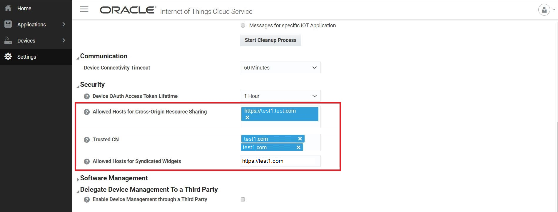Click help icon beside Trusted CN
This screenshot has width=558, height=212.
(x=87, y=140)
